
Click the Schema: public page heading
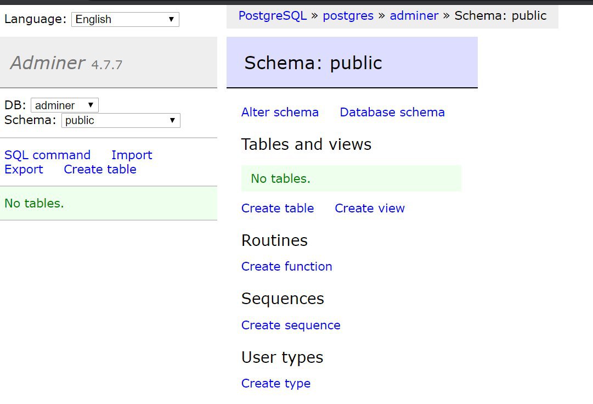313,63
